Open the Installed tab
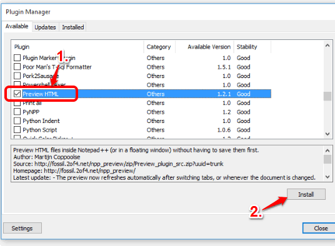Screen dimensions: 335x246 [x=73, y=27]
